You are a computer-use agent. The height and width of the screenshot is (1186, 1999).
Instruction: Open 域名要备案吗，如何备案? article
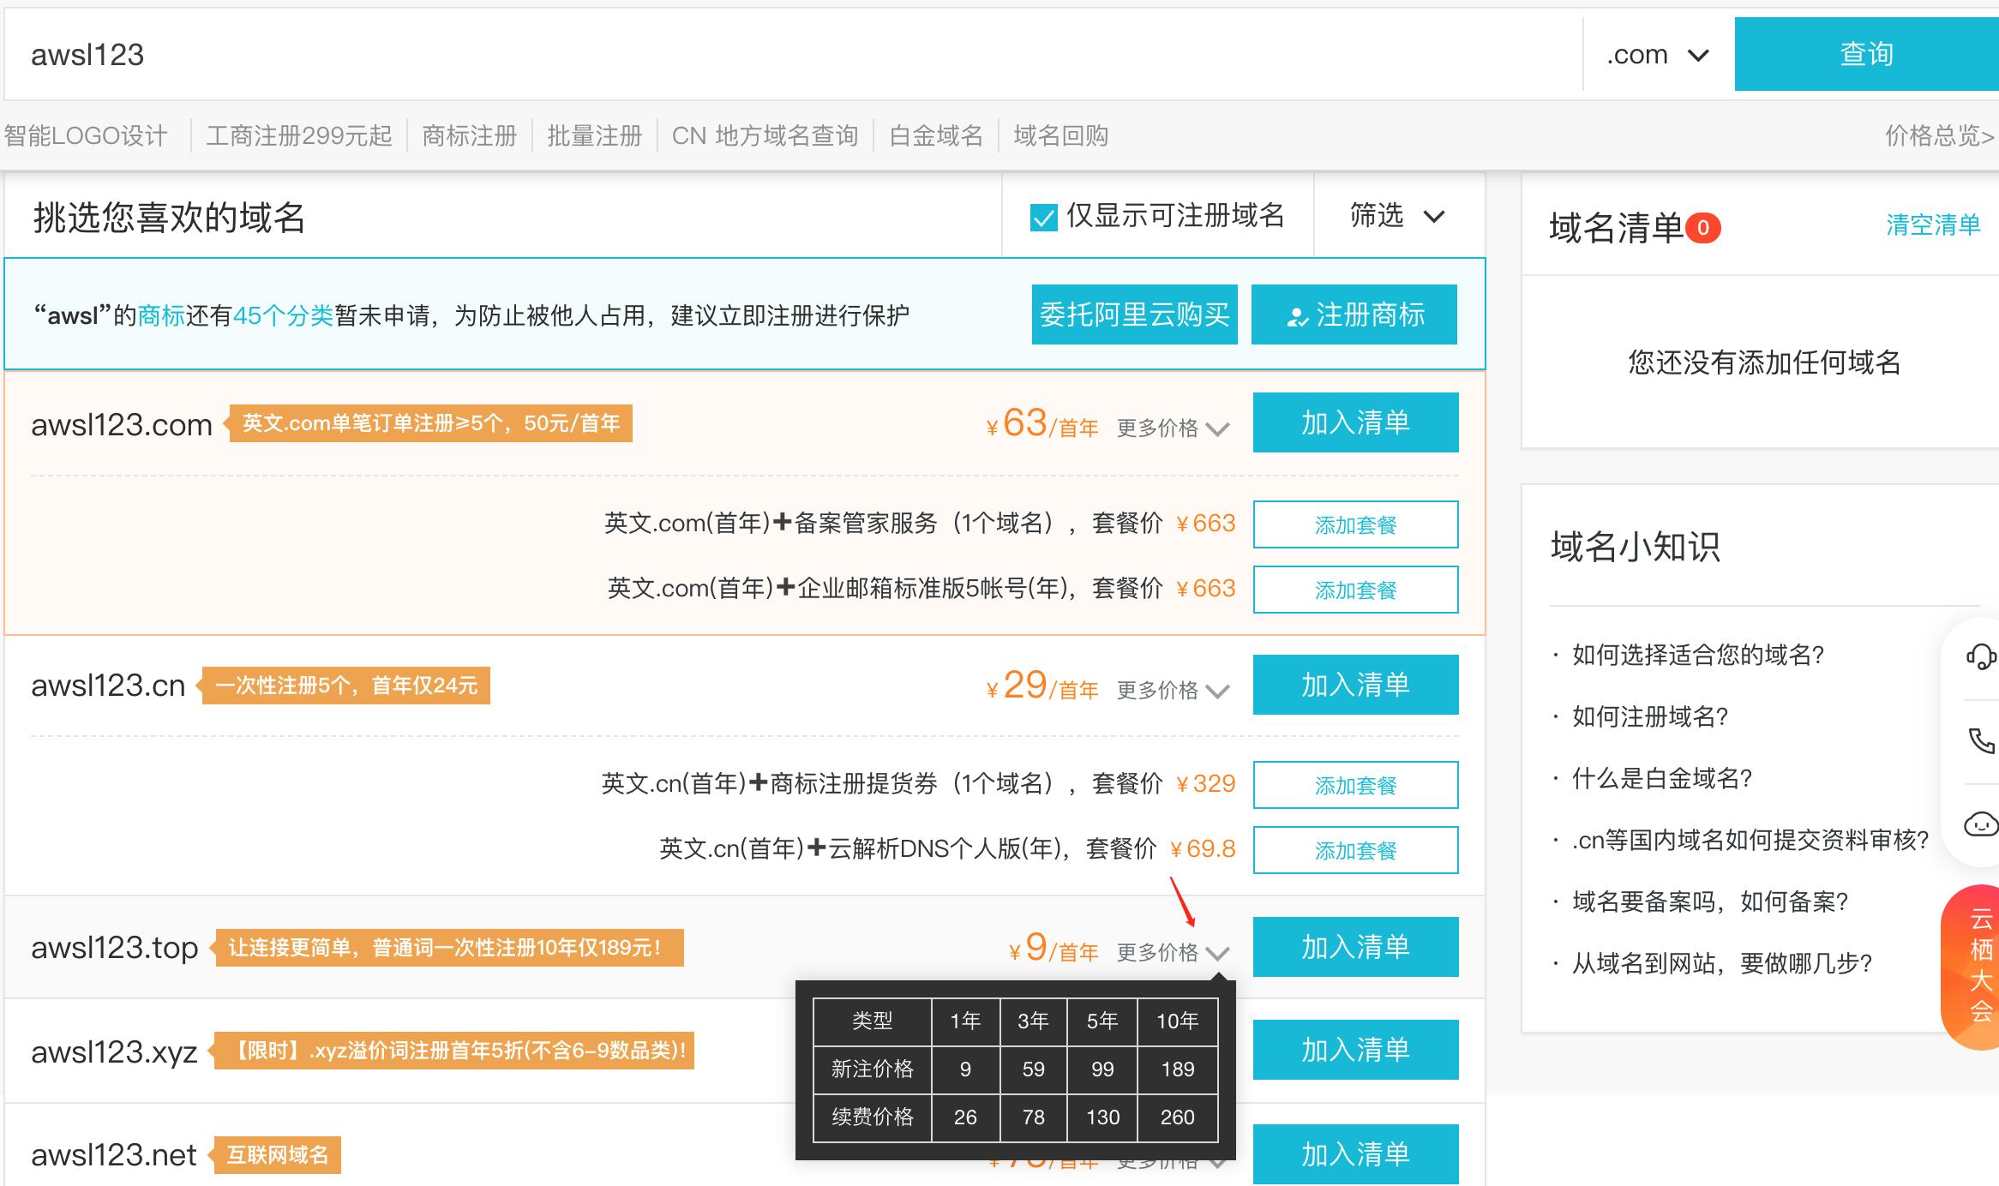pyautogui.click(x=1710, y=901)
